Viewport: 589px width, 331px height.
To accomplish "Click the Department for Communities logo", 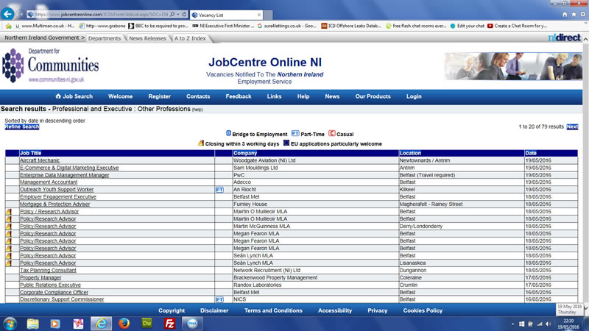I will pos(51,65).
